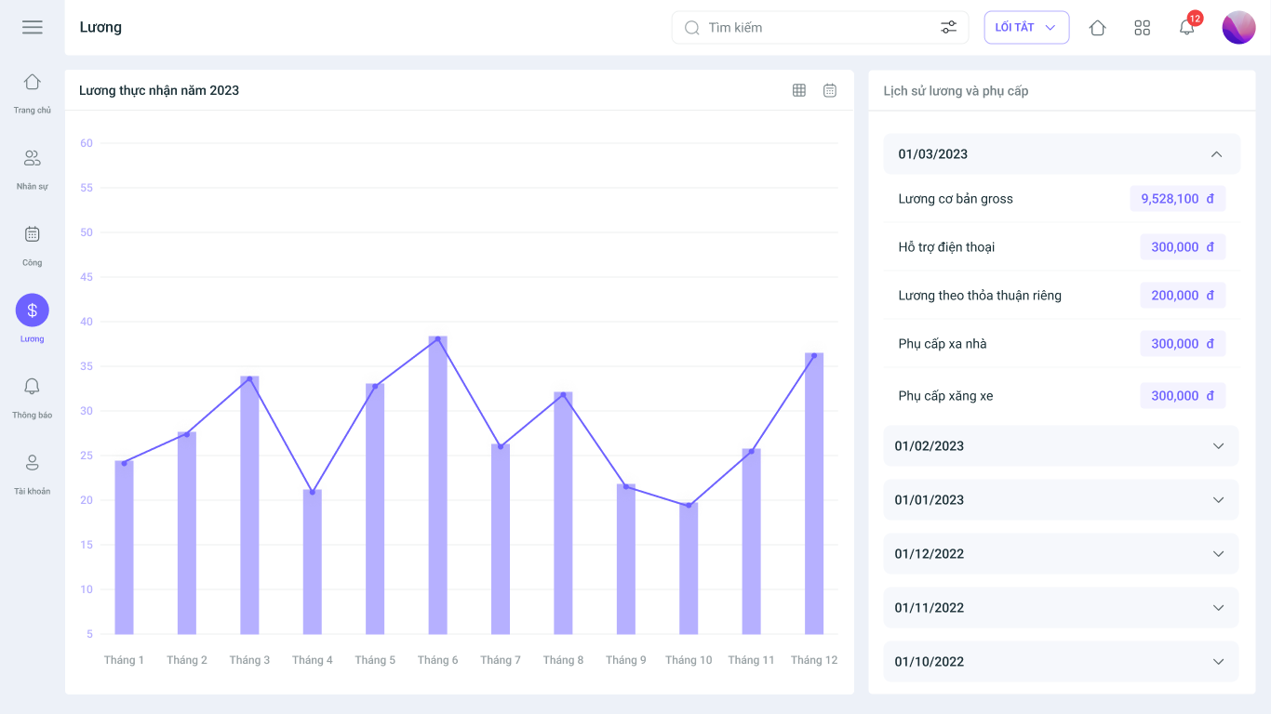1271x714 pixels.
Task: Open the apps grid icon
Action: point(1143,28)
